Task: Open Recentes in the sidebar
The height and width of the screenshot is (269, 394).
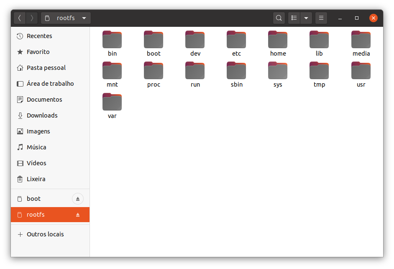Action: pos(50,36)
